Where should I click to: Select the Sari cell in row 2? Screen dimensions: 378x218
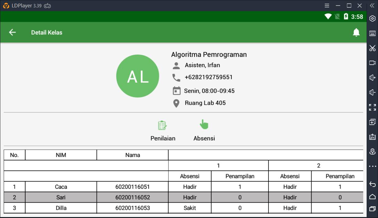coord(61,197)
